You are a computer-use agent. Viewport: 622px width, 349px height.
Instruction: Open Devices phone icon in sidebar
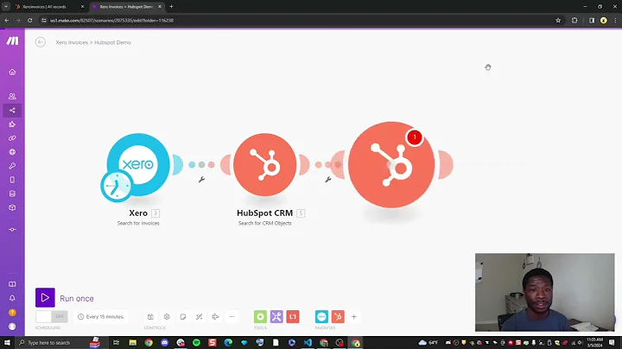click(12, 180)
